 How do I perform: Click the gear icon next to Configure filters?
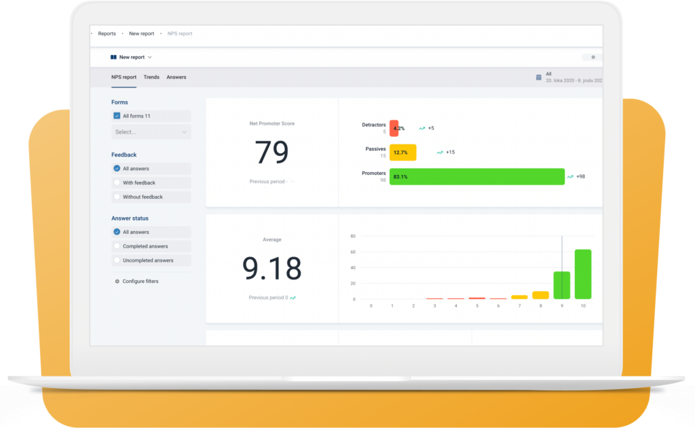tap(117, 281)
